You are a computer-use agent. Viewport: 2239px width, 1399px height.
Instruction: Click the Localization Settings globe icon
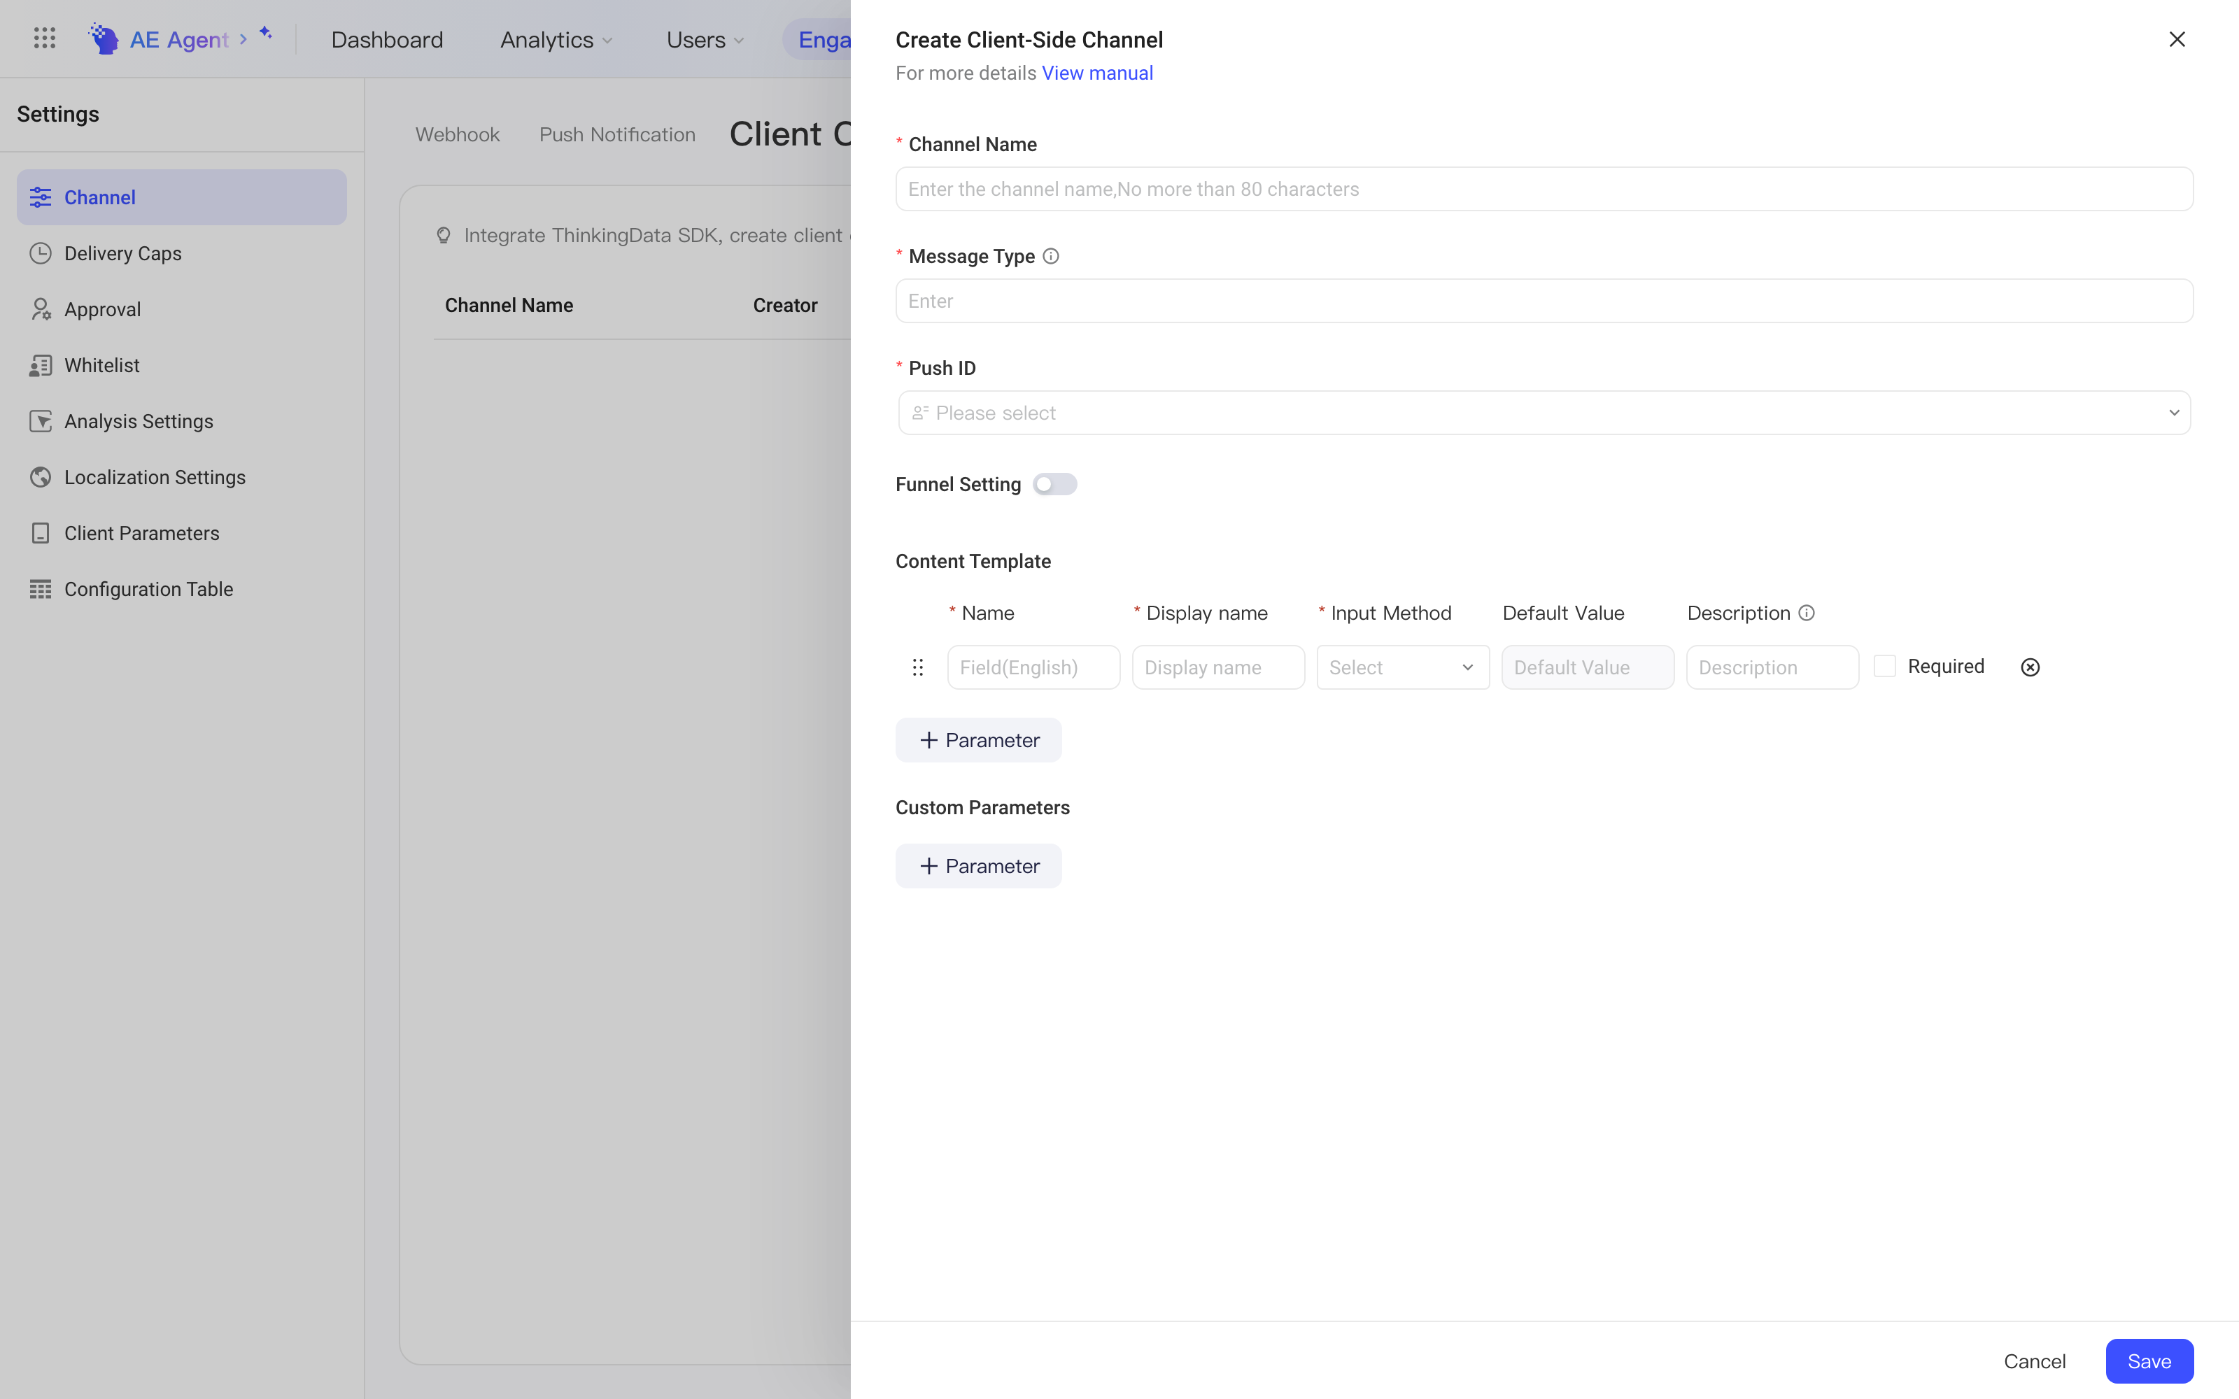(x=40, y=478)
